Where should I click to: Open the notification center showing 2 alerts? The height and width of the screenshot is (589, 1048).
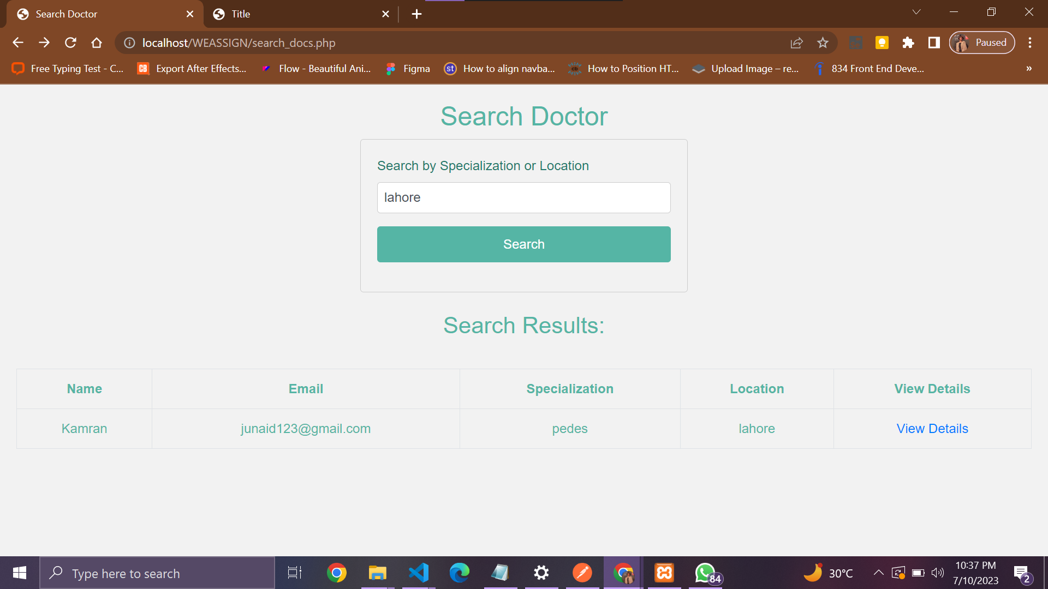coord(1022,573)
